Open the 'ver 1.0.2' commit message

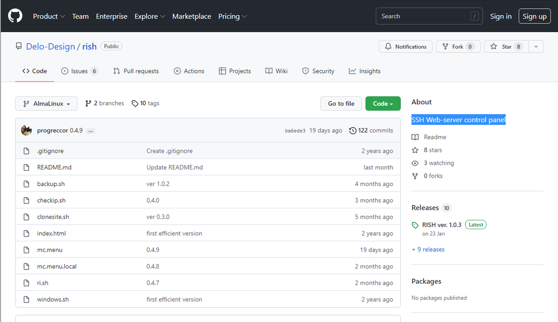[x=158, y=184]
